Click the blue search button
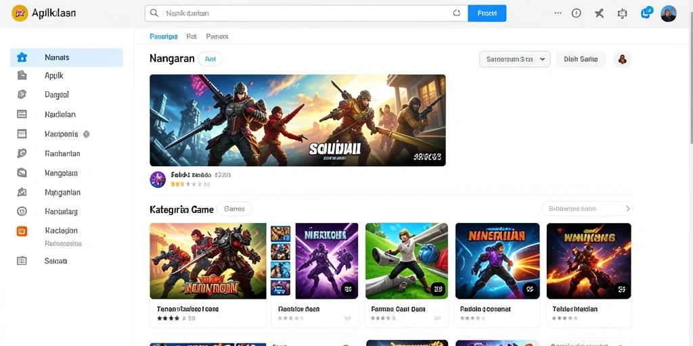Image resolution: width=693 pixels, height=346 pixels. tap(487, 14)
